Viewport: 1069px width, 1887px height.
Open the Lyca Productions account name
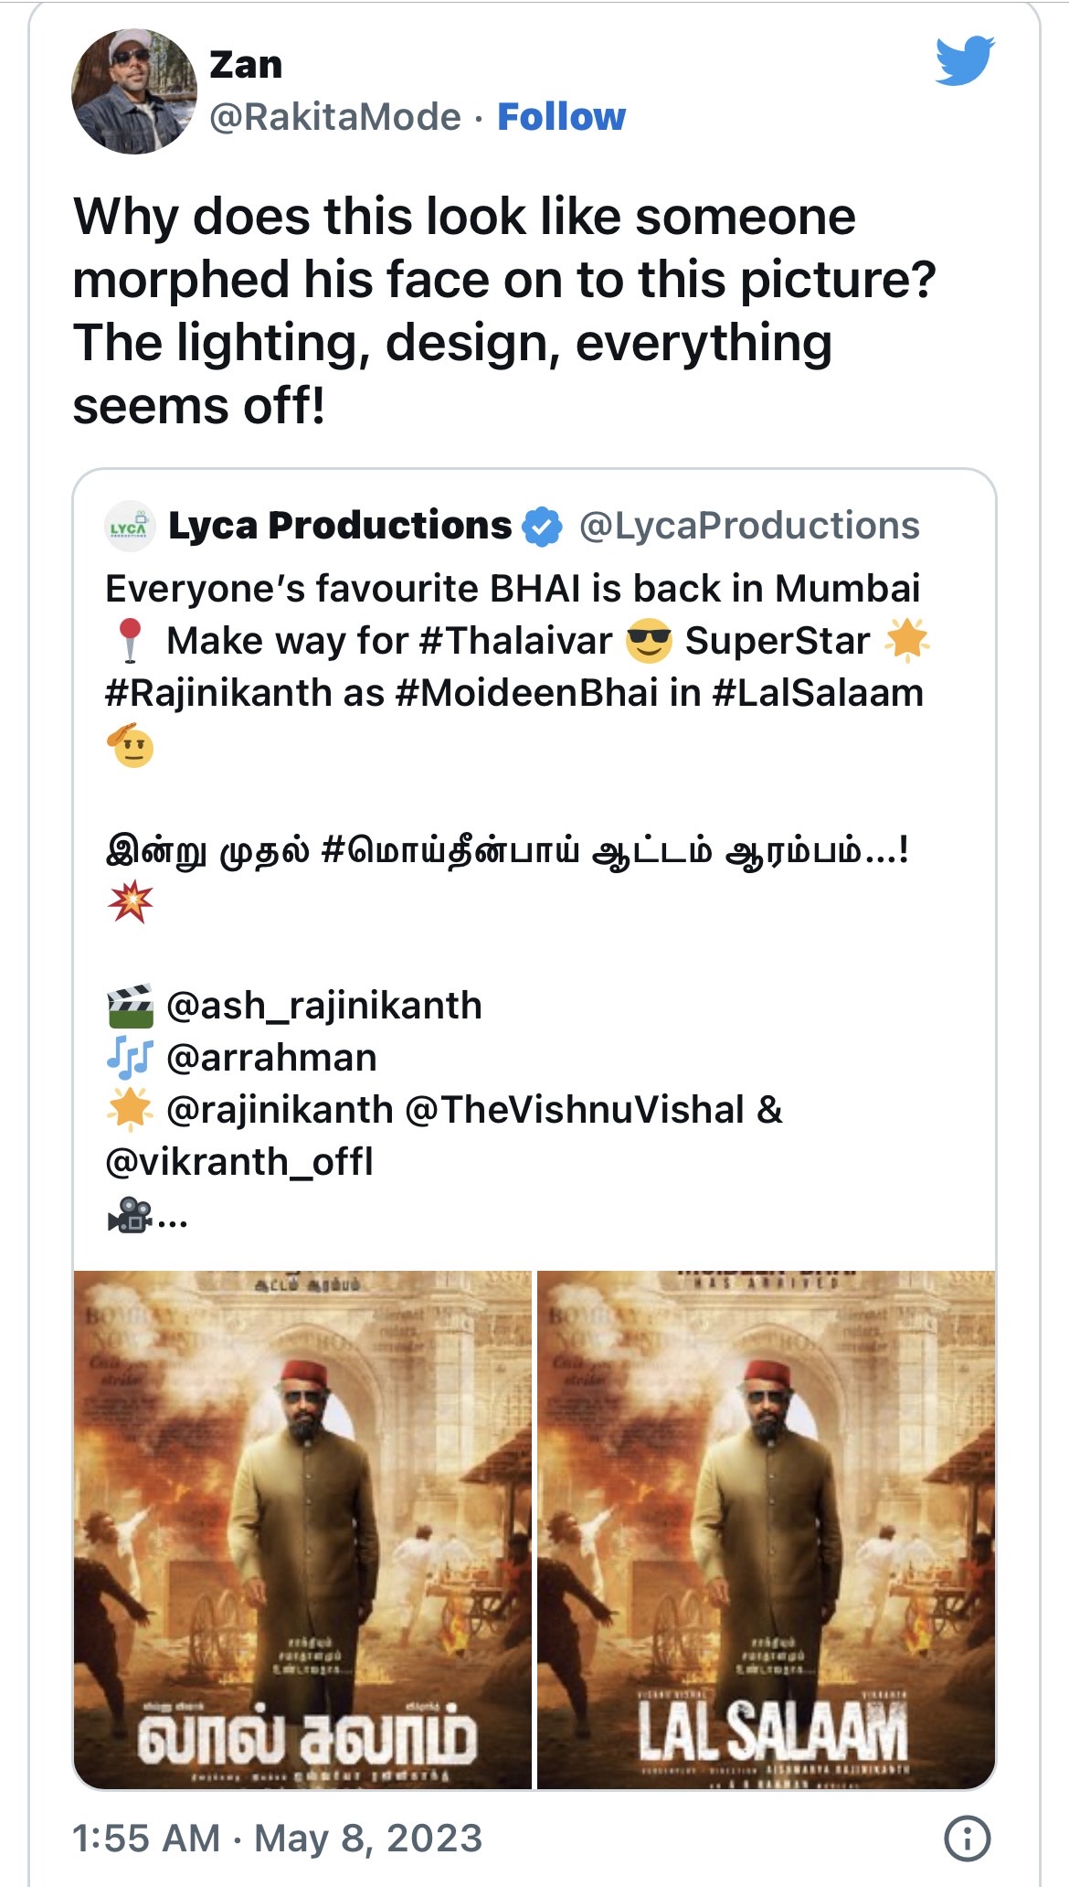pyautogui.click(x=340, y=526)
